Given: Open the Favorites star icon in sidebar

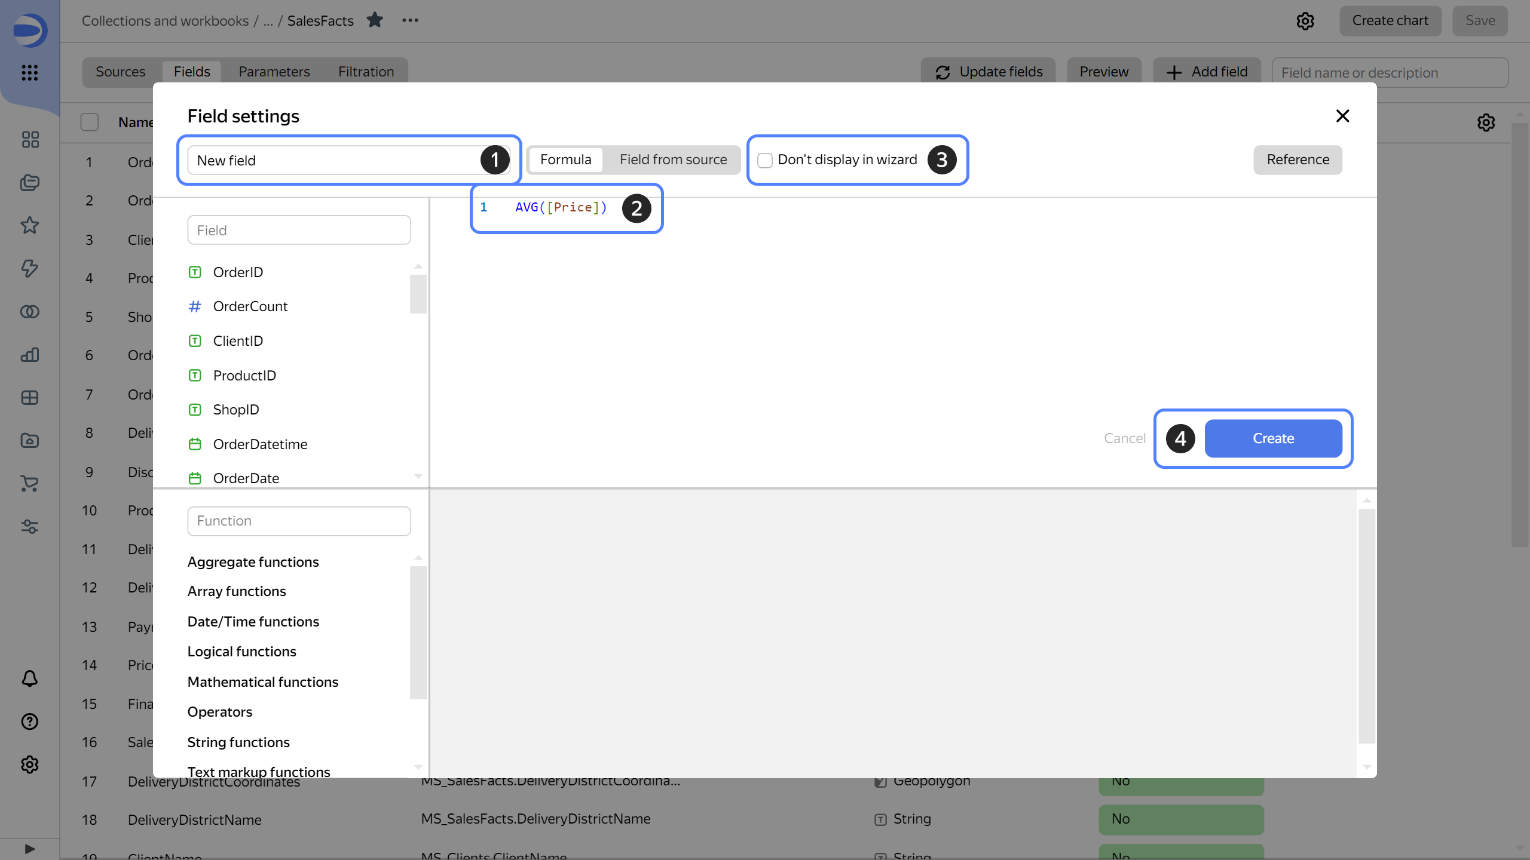Looking at the screenshot, I should (29, 225).
